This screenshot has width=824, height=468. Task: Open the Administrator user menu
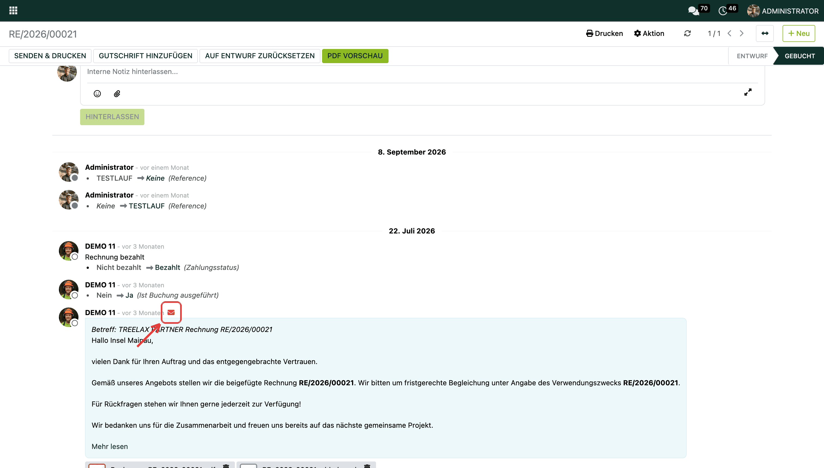(x=783, y=11)
